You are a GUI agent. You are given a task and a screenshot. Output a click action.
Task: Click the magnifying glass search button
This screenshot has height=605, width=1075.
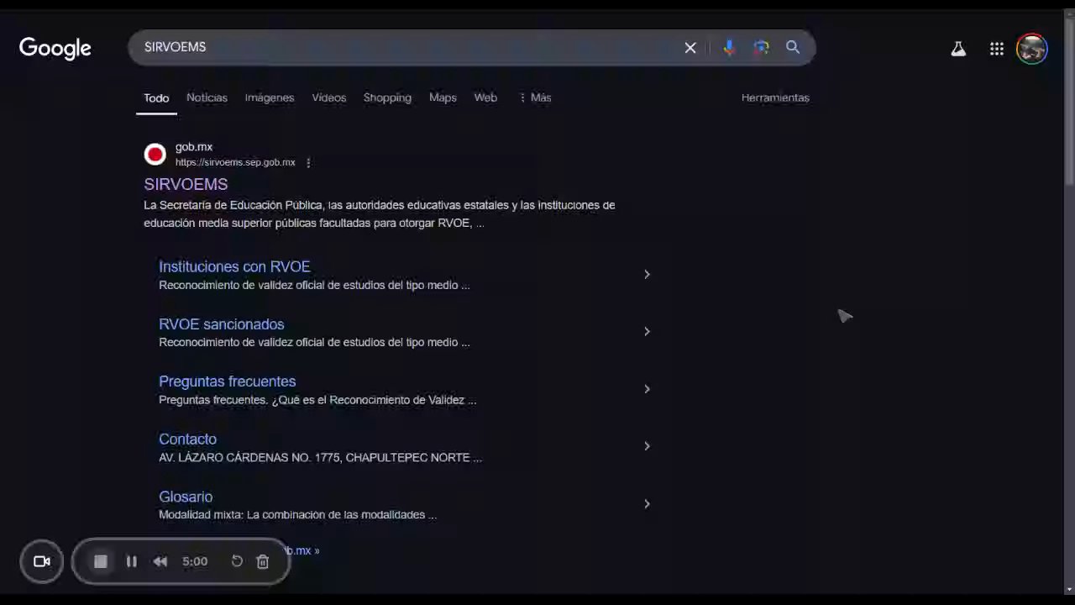pyautogui.click(x=793, y=48)
